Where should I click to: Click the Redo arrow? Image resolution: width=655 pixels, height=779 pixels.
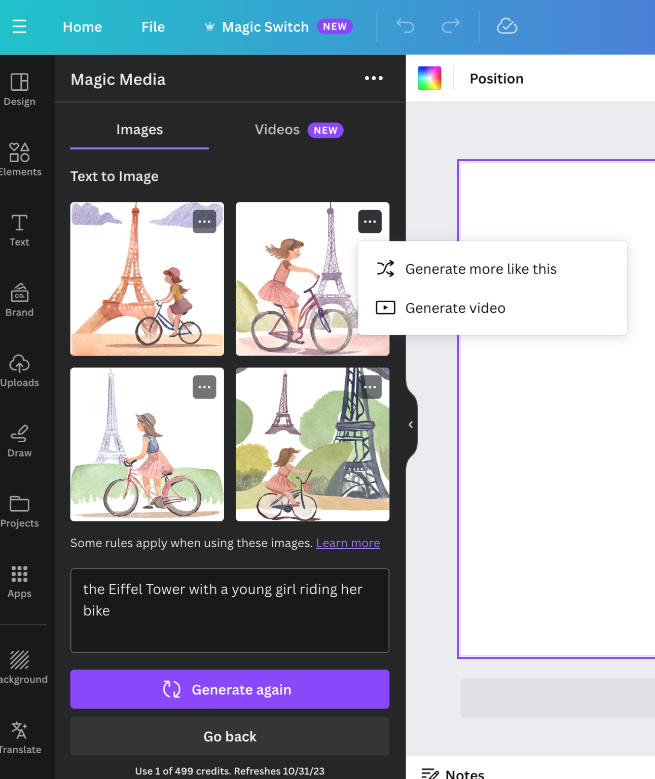click(450, 26)
